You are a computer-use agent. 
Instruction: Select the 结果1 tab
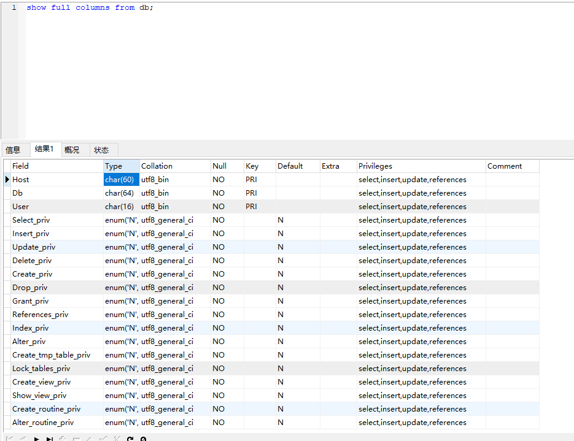pyautogui.click(x=44, y=149)
